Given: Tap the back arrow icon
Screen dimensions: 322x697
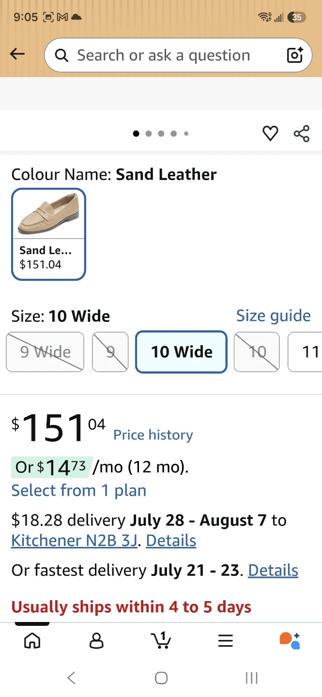Looking at the screenshot, I should coord(17,54).
